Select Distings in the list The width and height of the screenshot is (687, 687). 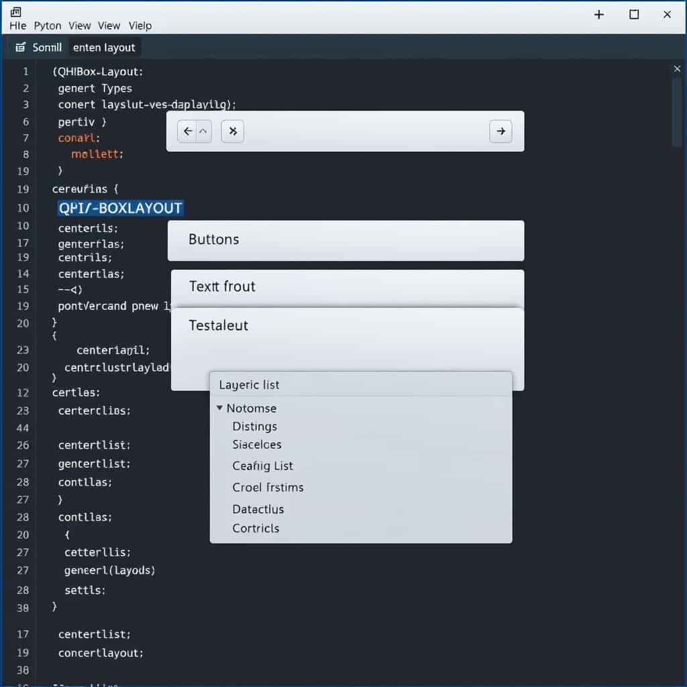pos(254,426)
